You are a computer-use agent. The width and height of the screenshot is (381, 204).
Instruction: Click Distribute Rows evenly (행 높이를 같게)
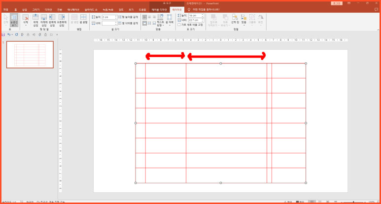128,17
